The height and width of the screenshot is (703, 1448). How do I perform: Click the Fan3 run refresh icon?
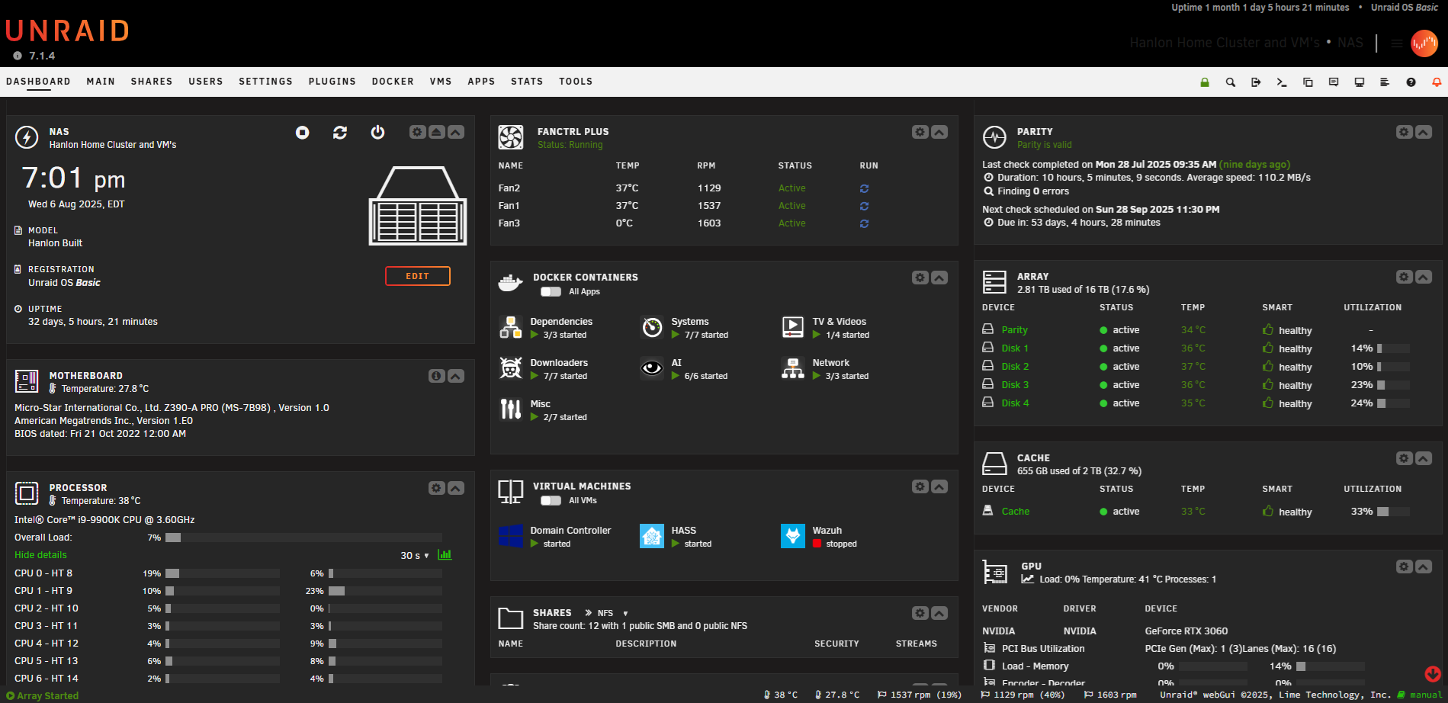tap(864, 223)
